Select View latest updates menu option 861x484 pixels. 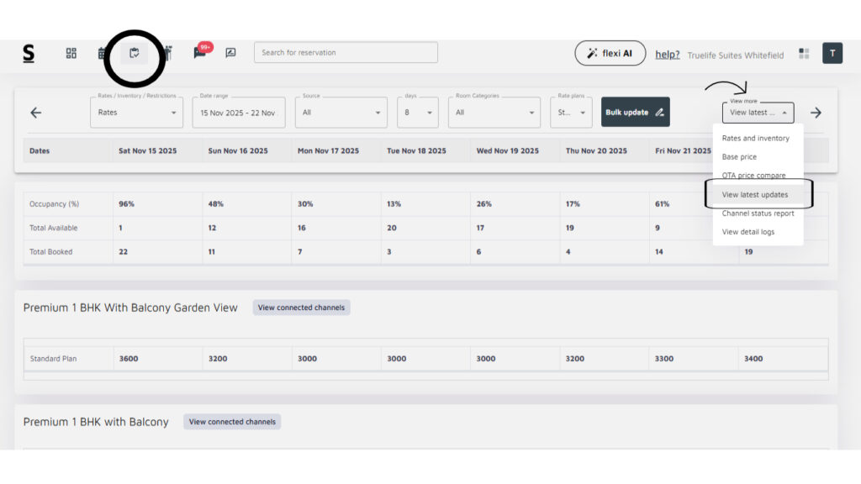(x=755, y=195)
